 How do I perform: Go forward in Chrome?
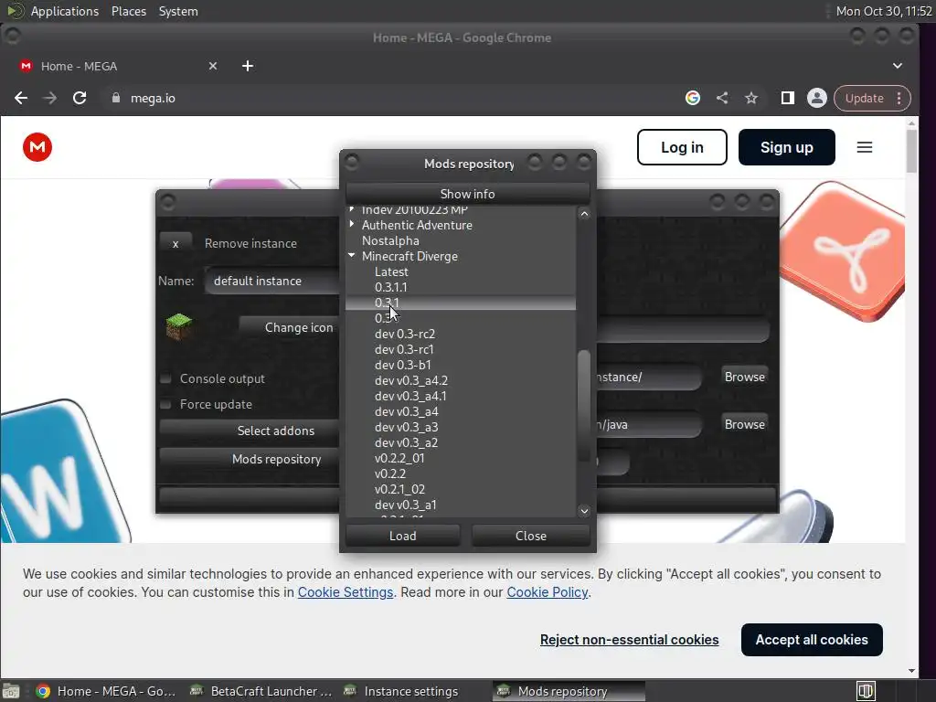click(x=50, y=98)
